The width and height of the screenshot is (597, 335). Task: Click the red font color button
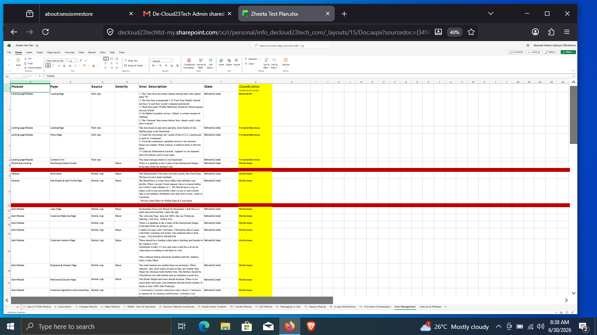[94, 65]
